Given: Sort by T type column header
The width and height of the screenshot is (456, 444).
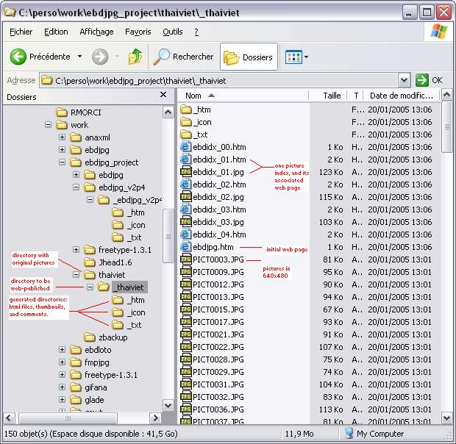Looking at the screenshot, I should (355, 96).
